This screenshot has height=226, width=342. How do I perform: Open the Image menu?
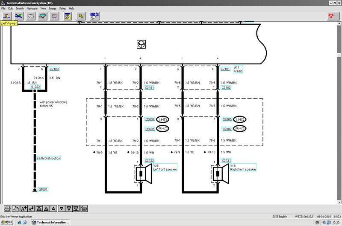(x=53, y=9)
